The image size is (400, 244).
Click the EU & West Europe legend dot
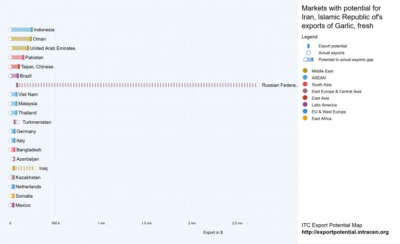pyautogui.click(x=305, y=111)
